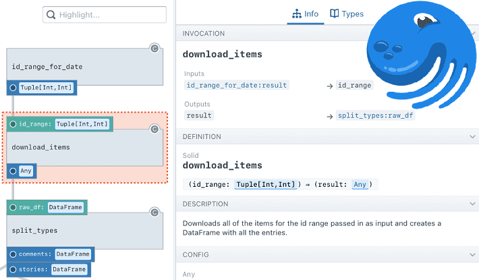The height and width of the screenshot is (280, 479).
Task: Select the split_types solid node
Action: 84,231
